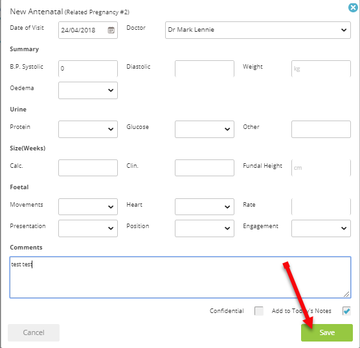360x348 pixels.
Task: Open the urine Protein dropdown
Action: (x=88, y=129)
